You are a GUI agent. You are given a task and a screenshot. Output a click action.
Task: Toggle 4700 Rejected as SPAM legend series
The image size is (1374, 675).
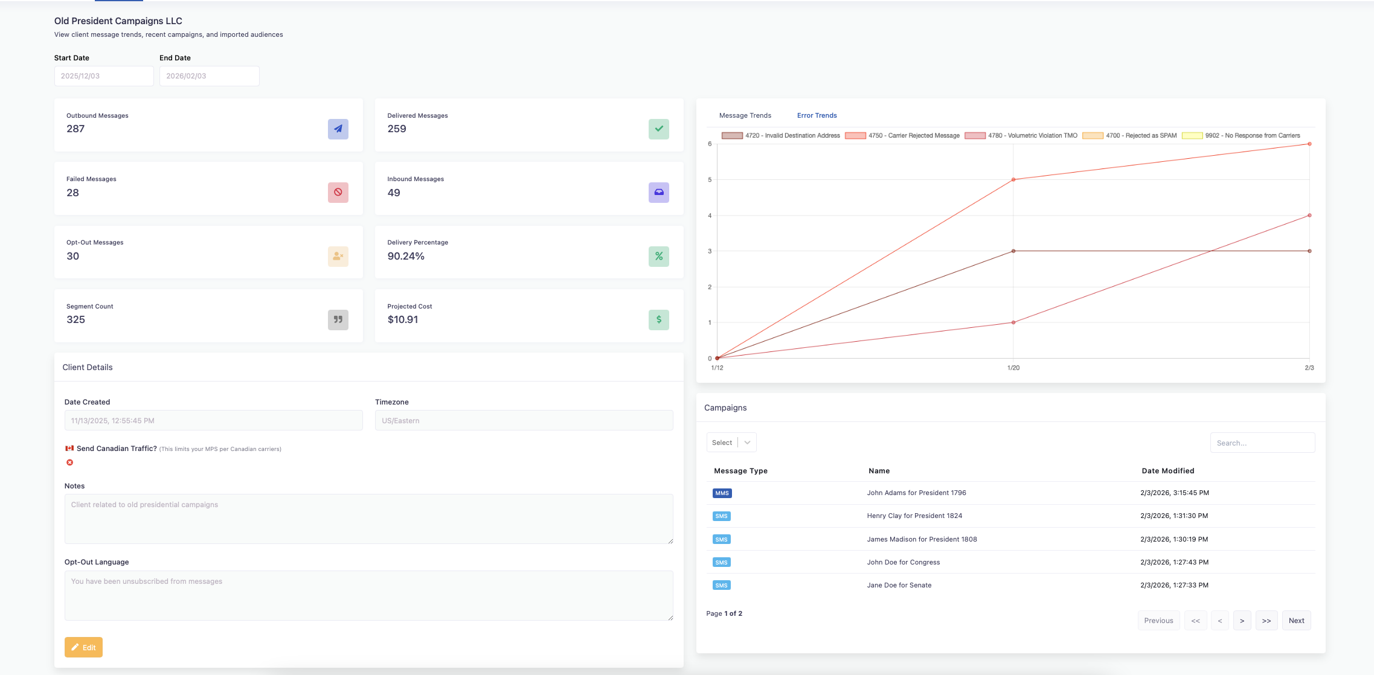(x=1129, y=136)
